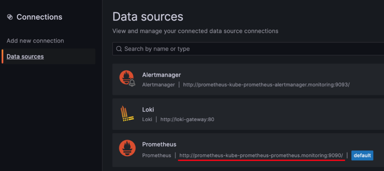The image size is (384, 171).
Task: Click the Data sources page heading
Action: (148, 16)
